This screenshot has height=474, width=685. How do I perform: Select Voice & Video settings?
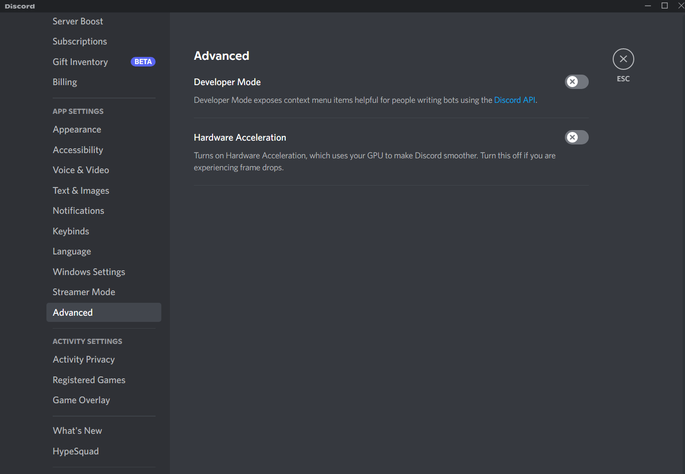coord(81,170)
